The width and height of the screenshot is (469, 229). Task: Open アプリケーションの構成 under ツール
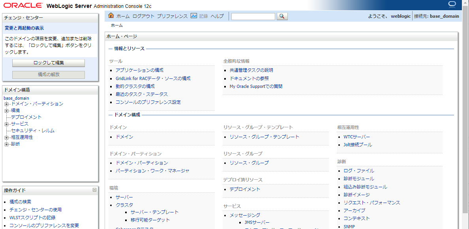139,70
